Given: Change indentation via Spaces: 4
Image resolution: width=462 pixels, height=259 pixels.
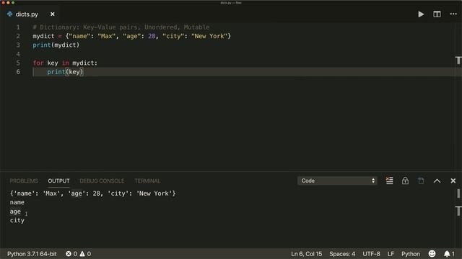Looking at the screenshot, I should (342, 254).
